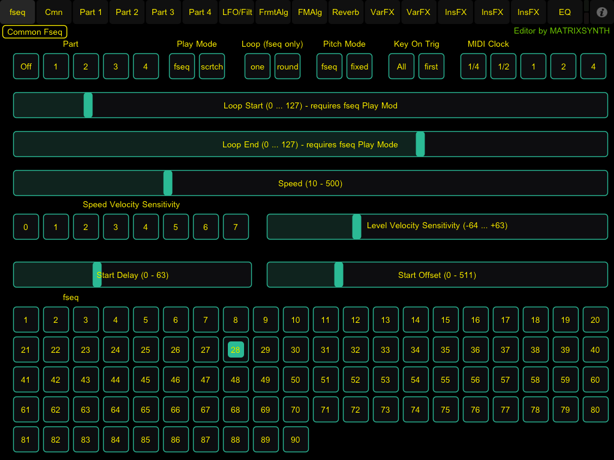Select 1/4 MIDI Clock division
The height and width of the screenshot is (460, 614).
473,66
